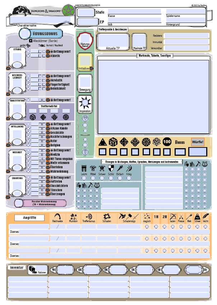This screenshot has width=217, height=305.
Task: Click the Bonus box in dice roller
Action: 180,152
